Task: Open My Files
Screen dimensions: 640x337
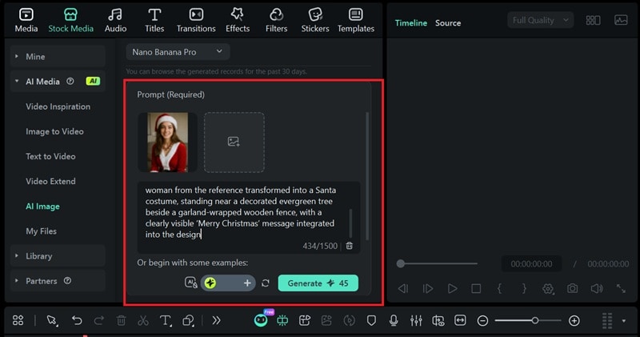Action: click(42, 231)
